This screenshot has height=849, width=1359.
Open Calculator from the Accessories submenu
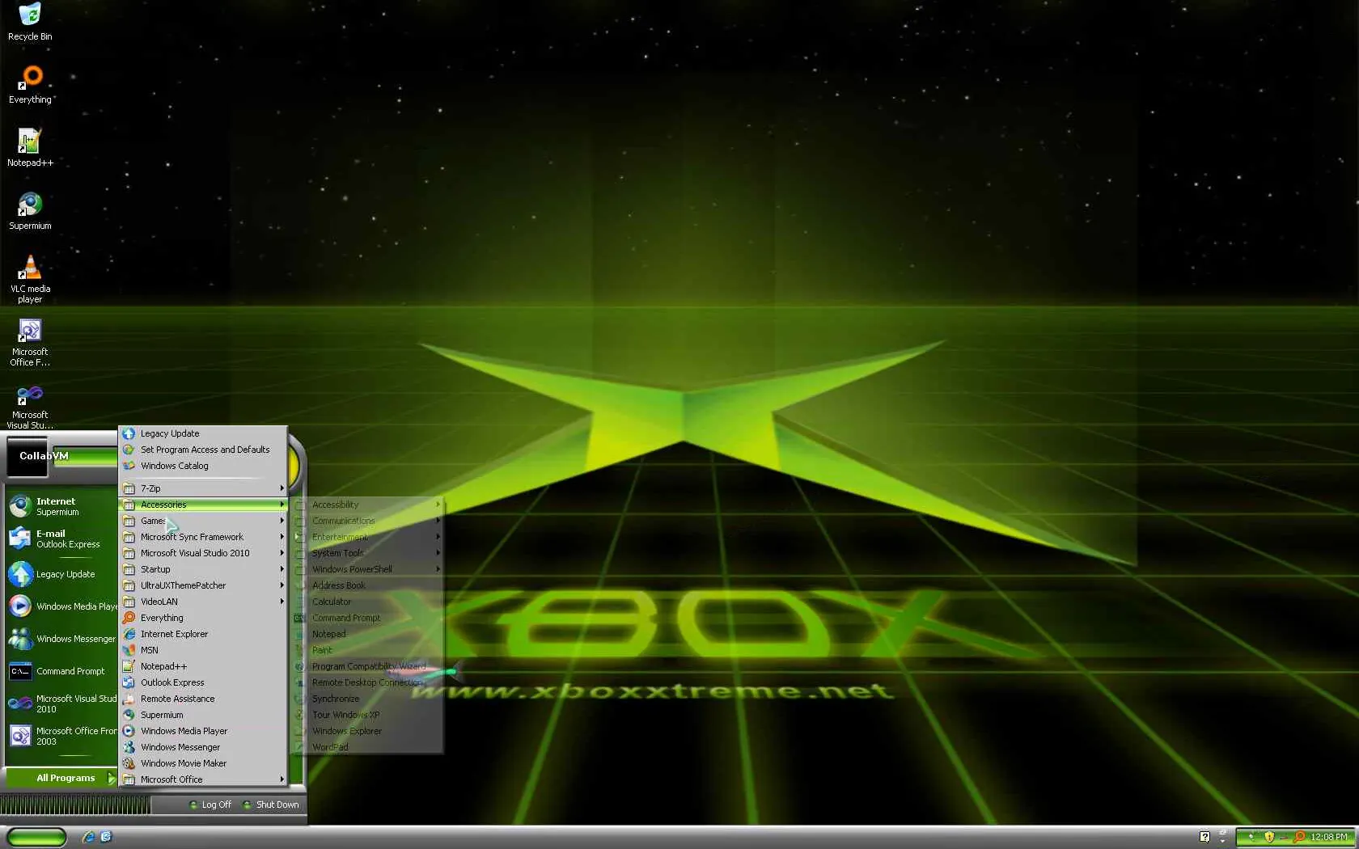[x=367, y=602]
